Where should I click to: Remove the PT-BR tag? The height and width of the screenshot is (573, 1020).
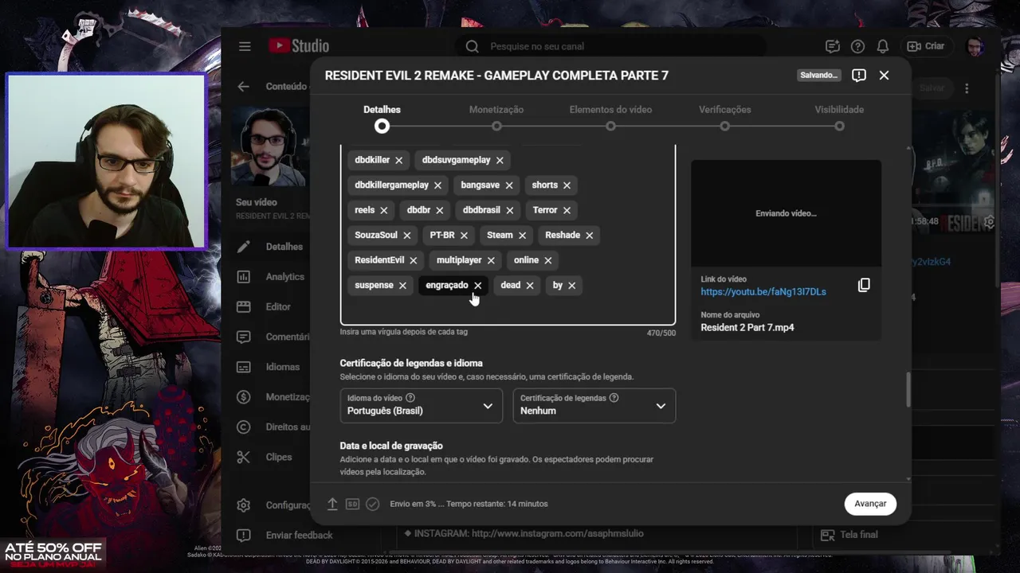(464, 236)
